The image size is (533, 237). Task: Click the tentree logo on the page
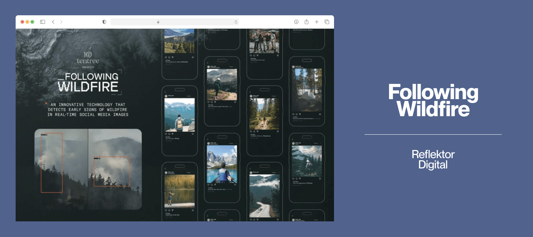click(x=88, y=58)
